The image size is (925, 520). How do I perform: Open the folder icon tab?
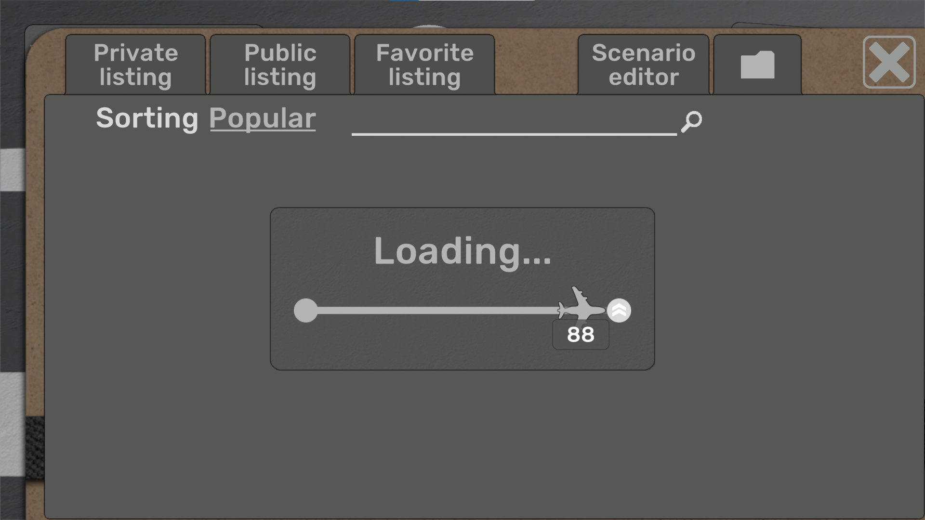(x=757, y=65)
